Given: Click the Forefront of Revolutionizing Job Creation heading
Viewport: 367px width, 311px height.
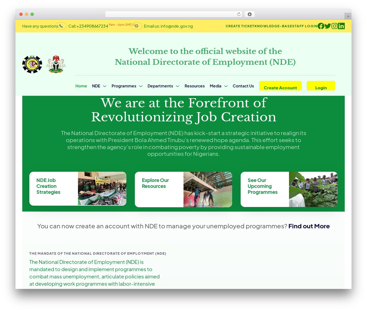Looking at the screenshot, I should [x=183, y=110].
